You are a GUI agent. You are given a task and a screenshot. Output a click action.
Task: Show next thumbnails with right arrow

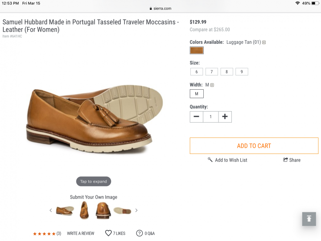pos(136,210)
